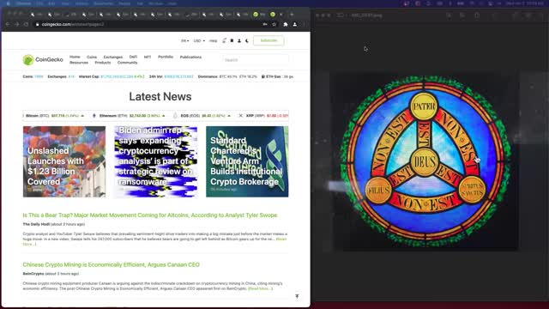Screen dimensions: 549x309
Task: Bookmark this page with the star icon
Action: [x=274, y=25]
